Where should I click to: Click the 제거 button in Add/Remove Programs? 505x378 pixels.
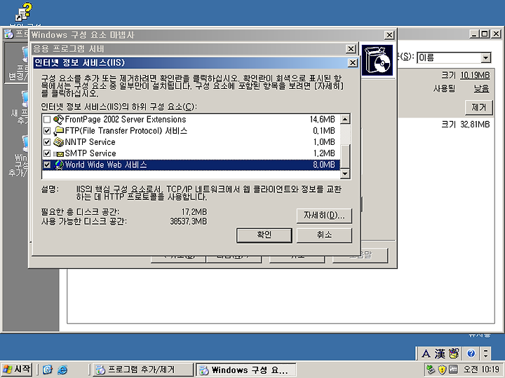478,107
